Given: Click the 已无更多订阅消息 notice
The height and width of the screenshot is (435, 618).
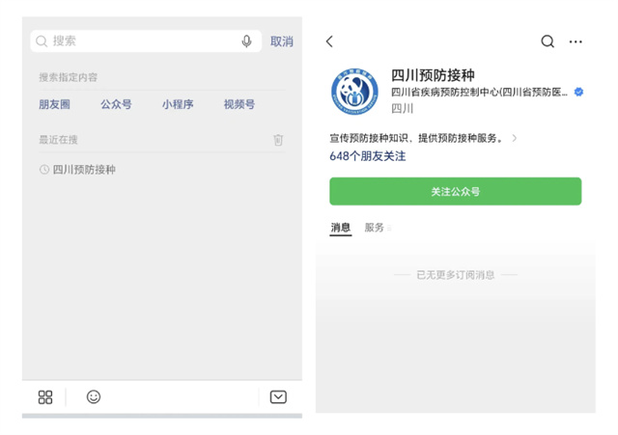Looking at the screenshot, I should [x=455, y=275].
